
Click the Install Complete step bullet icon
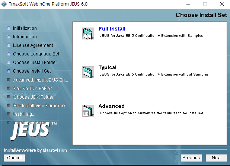(9, 122)
